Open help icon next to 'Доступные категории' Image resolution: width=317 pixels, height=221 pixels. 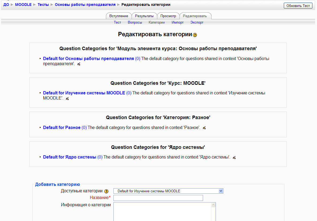[106, 191]
